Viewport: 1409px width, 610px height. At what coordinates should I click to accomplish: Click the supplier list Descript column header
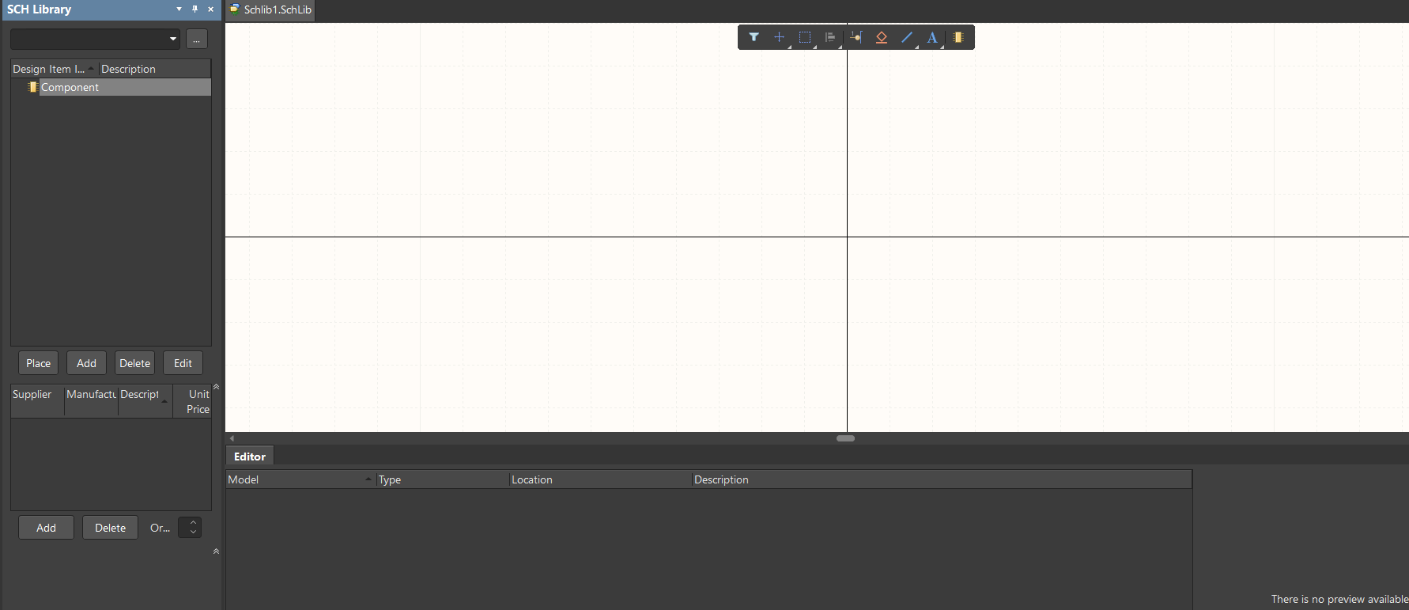click(x=145, y=401)
